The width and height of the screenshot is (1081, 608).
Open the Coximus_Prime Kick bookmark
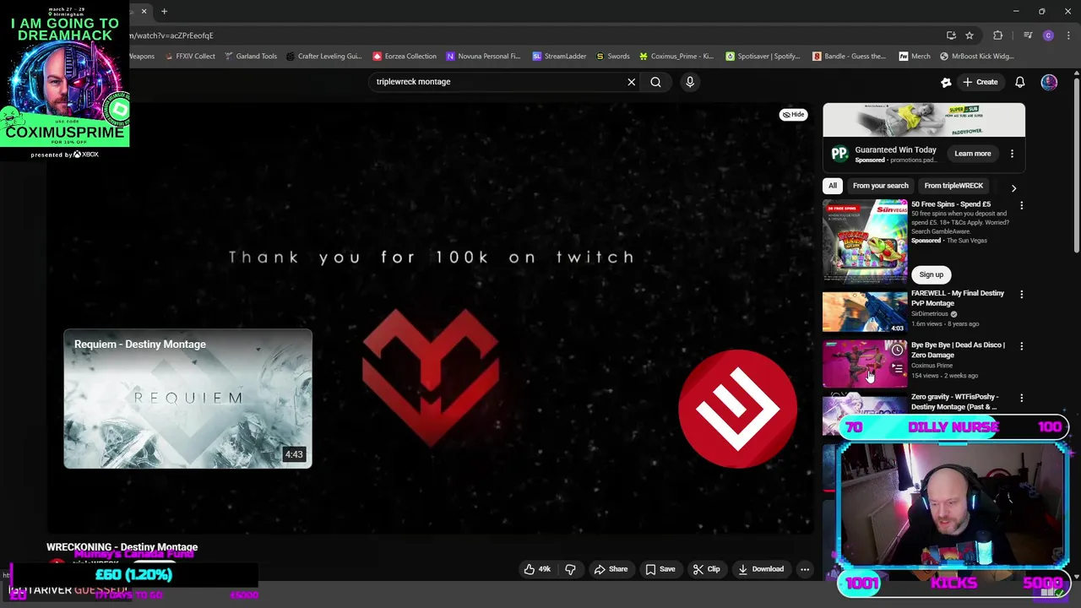pyautogui.click(x=676, y=57)
